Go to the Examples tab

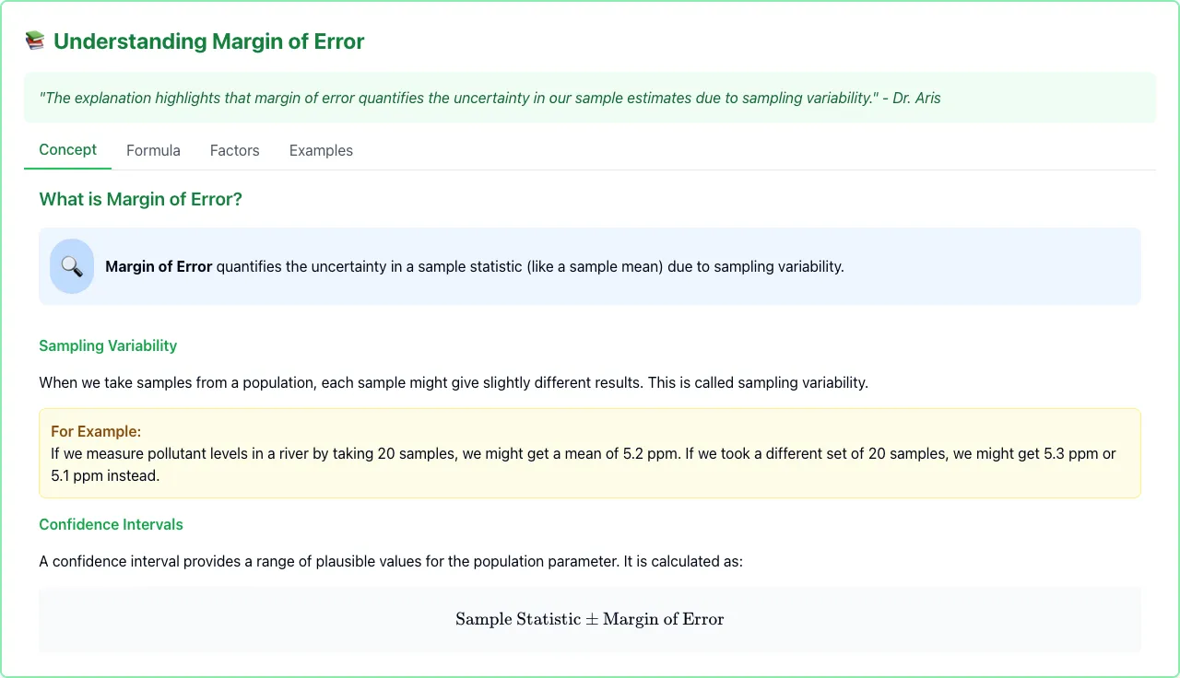[x=321, y=150]
